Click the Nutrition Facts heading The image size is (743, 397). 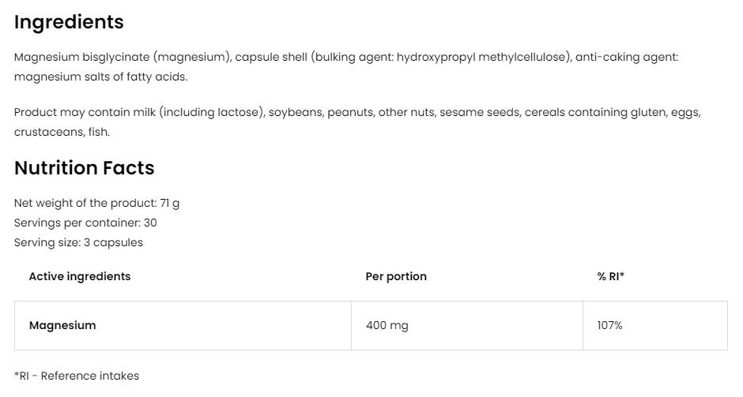tap(84, 168)
